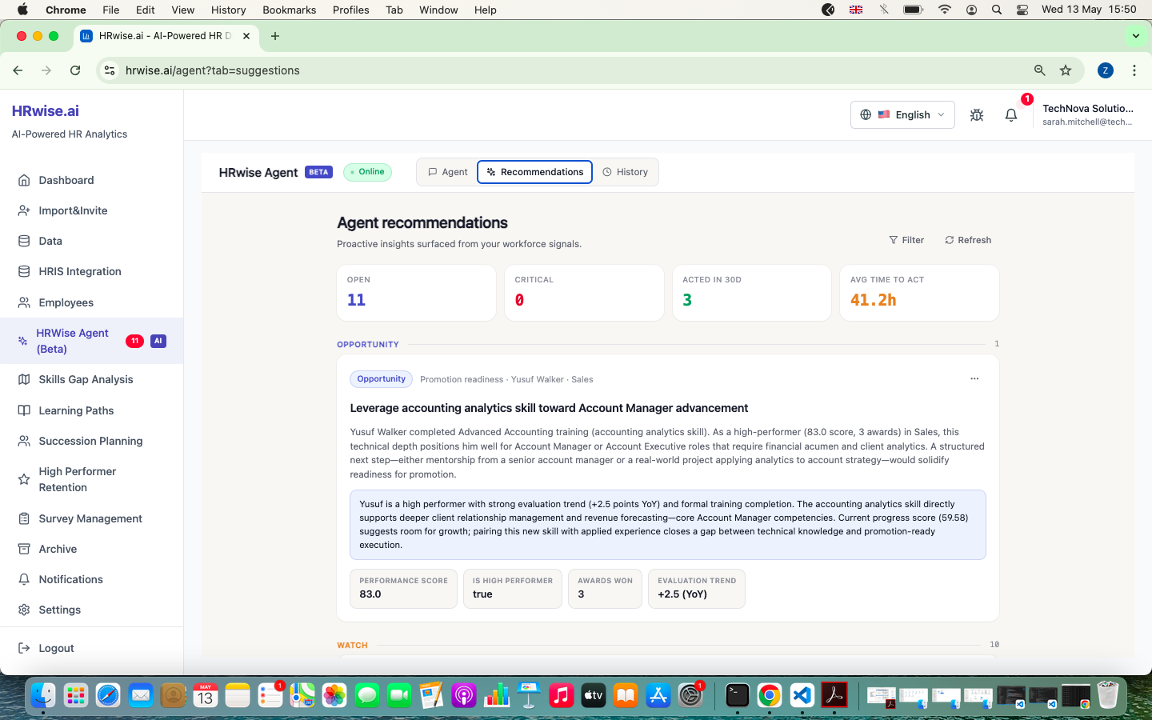Viewport: 1152px width, 720px height.
Task: Click the Filter button
Action: click(906, 240)
